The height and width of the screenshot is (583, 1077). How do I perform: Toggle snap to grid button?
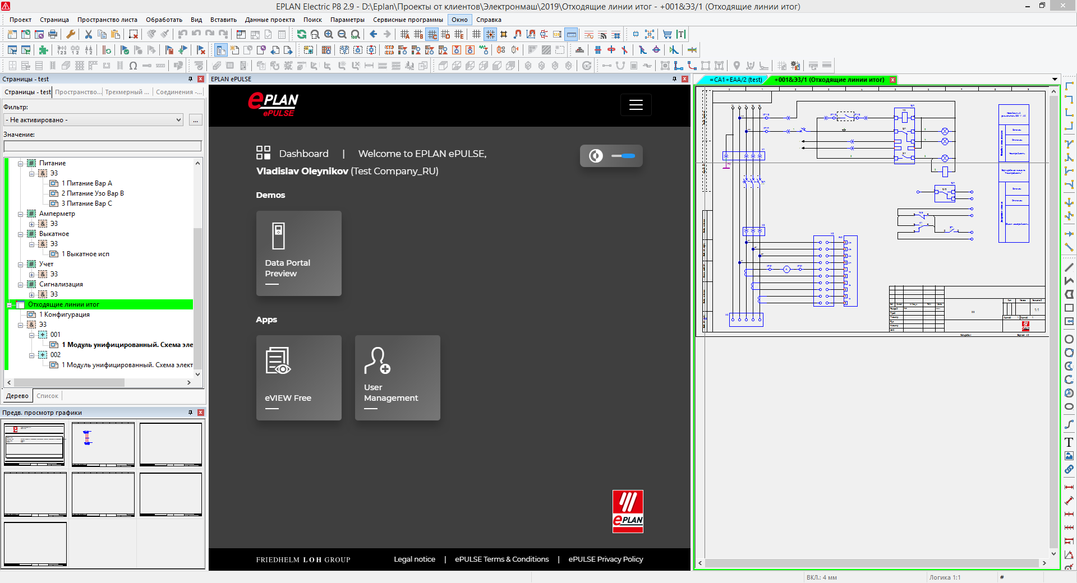click(490, 34)
